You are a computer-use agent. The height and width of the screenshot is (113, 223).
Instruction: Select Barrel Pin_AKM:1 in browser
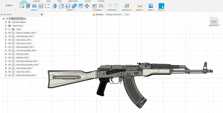click(x=22, y=54)
